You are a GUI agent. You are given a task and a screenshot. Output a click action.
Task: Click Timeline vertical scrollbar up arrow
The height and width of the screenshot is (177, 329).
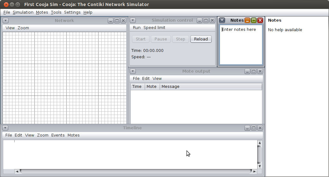click(260, 143)
